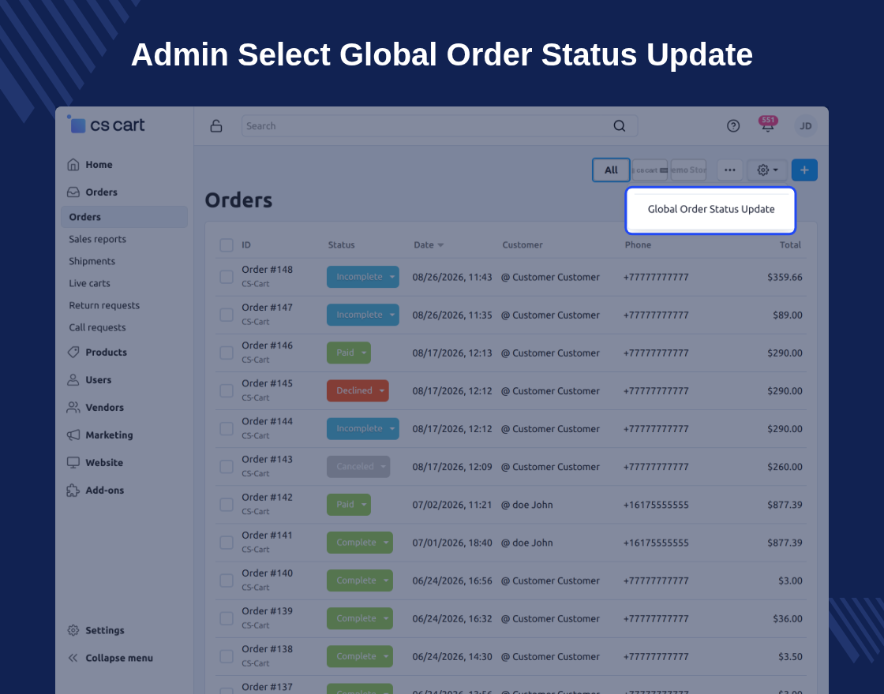Viewport: 884px width, 694px height.
Task: Click the CS-Cart logo
Action: click(x=106, y=125)
